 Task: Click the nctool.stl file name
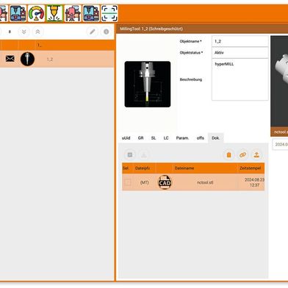pos(205,182)
